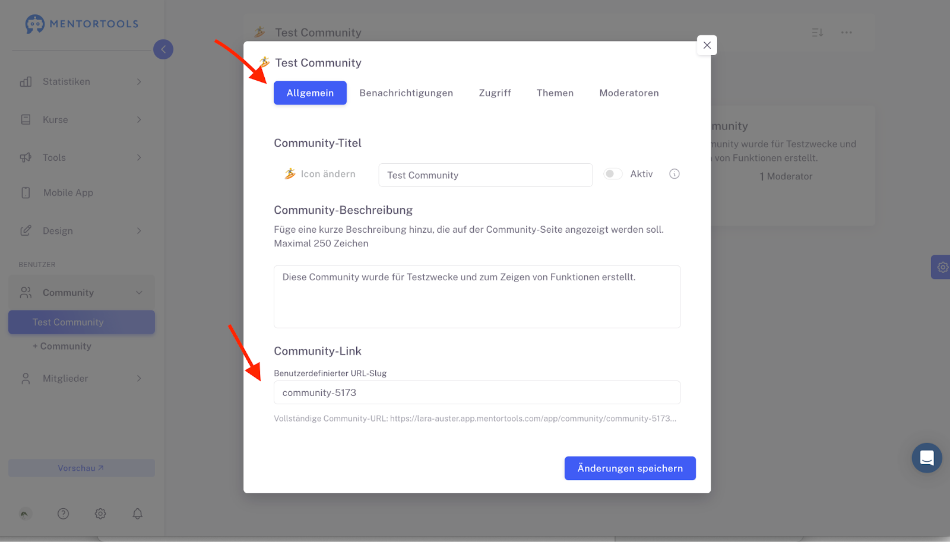The width and height of the screenshot is (950, 542).
Task: Switch to the Moderatoren tab
Action: pyautogui.click(x=629, y=93)
